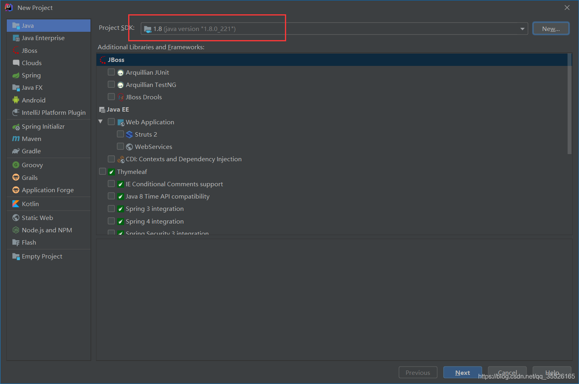Click the Gradle elephant icon
Viewport: 579px width, 384px height.
16,151
